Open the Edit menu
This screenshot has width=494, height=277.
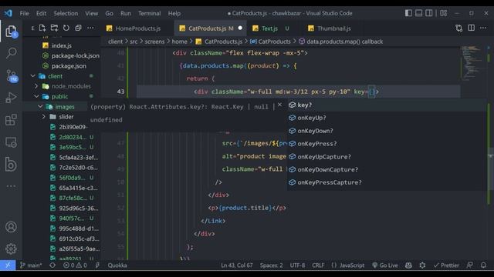[x=41, y=14]
